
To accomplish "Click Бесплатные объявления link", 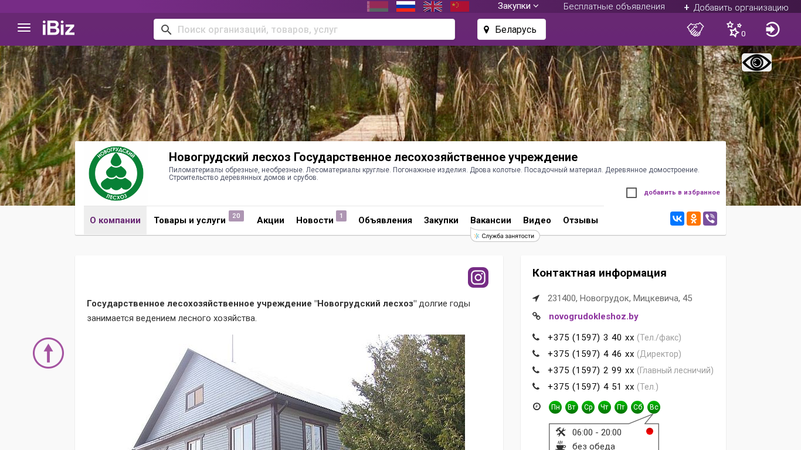I will (x=614, y=6).
